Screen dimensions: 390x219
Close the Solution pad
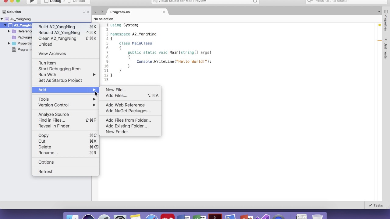coord(88,12)
